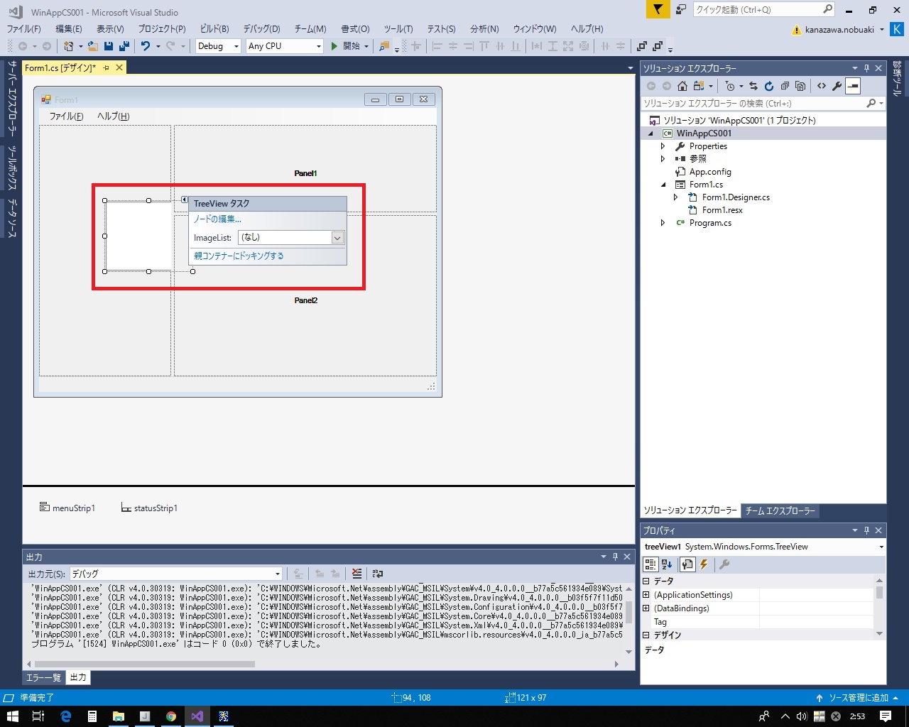The width and height of the screenshot is (909, 727).
Task: Expand the Form1.Designer.cs node
Action: (676, 197)
